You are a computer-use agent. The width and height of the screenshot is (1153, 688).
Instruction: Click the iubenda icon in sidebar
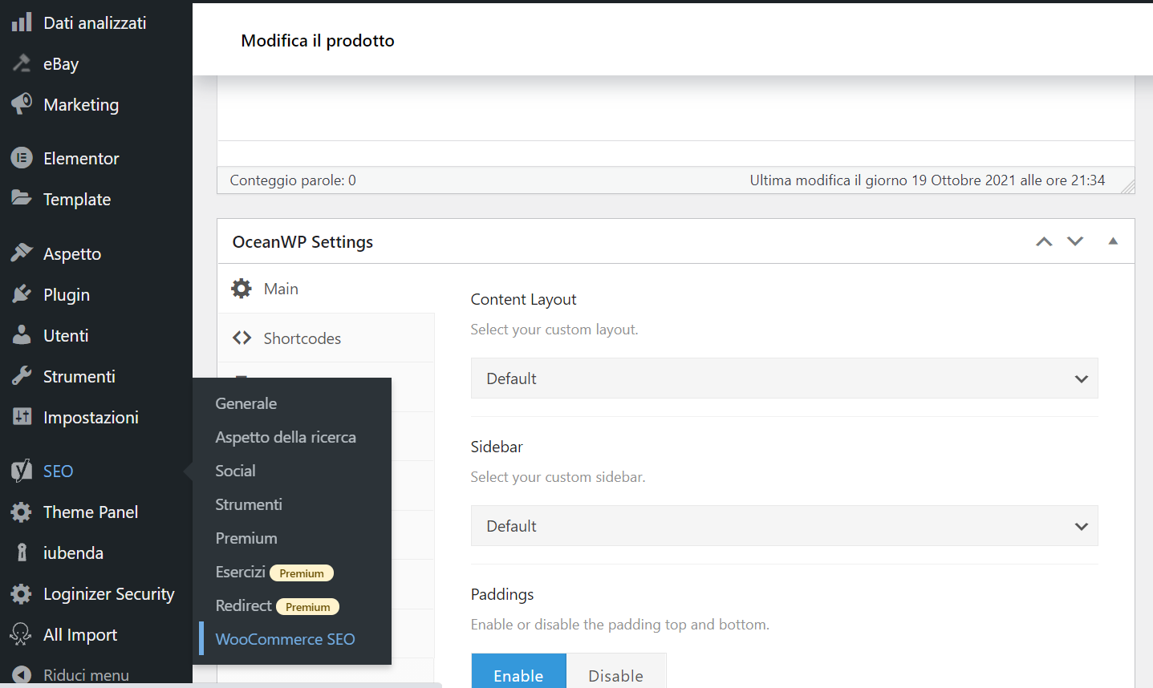click(x=22, y=552)
